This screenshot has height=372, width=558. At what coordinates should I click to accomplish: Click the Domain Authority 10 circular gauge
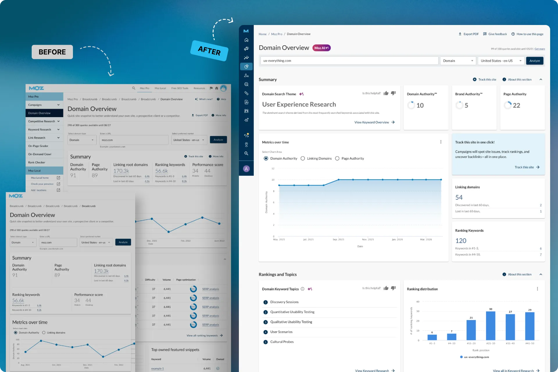411,105
